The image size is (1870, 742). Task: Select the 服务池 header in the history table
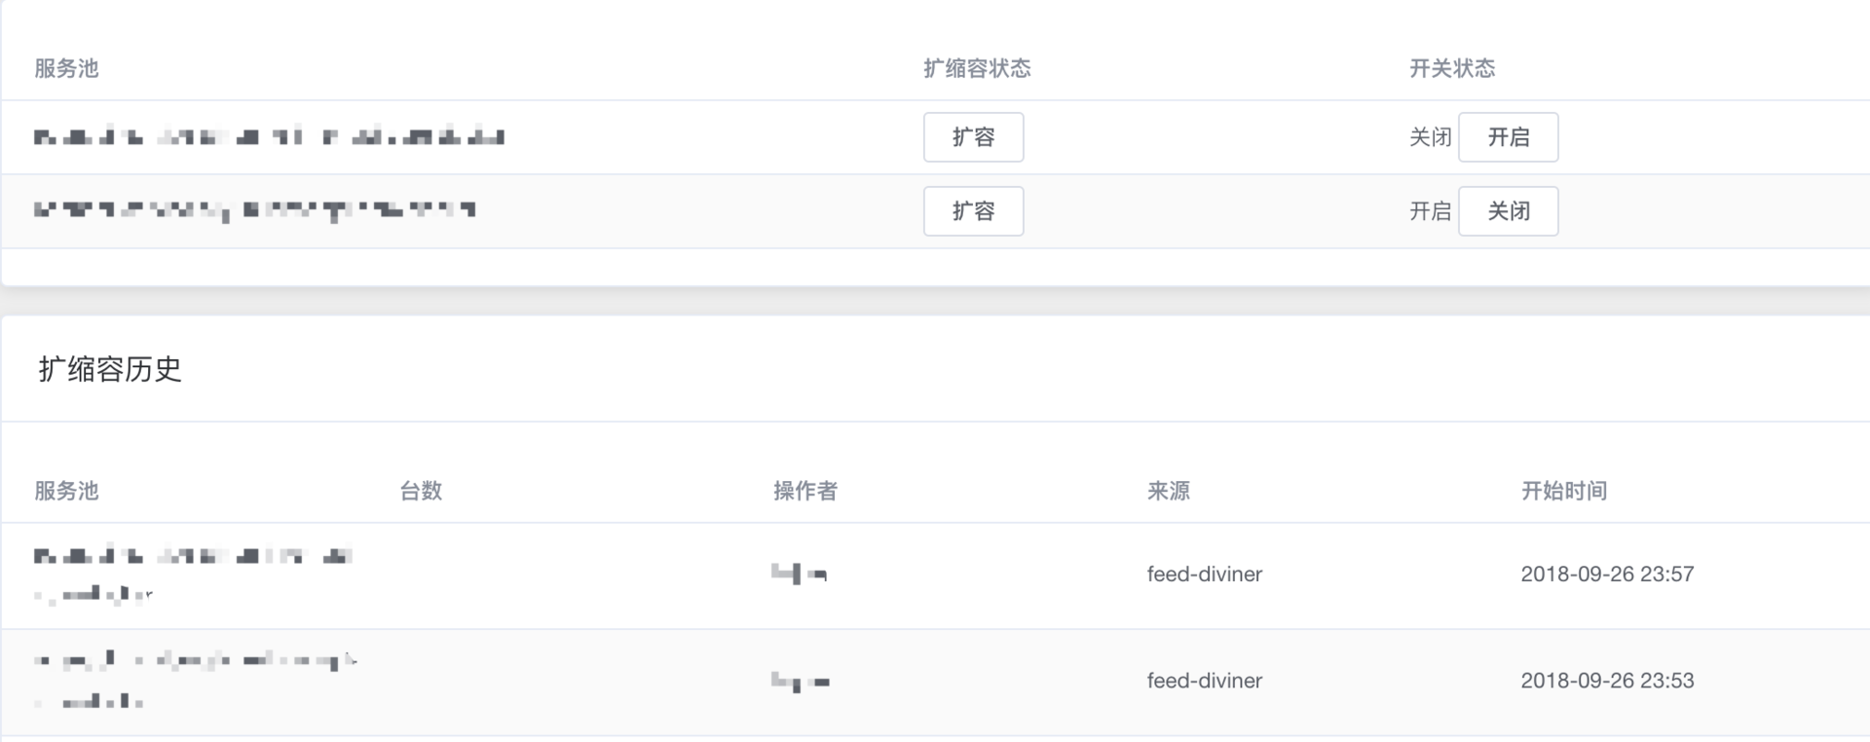[66, 491]
